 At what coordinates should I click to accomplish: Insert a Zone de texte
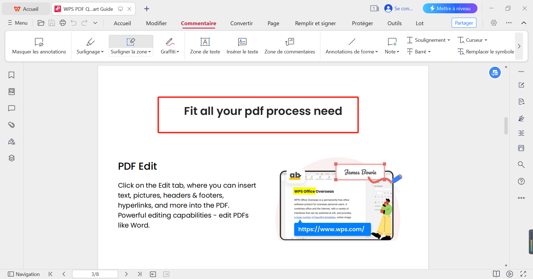tap(205, 46)
